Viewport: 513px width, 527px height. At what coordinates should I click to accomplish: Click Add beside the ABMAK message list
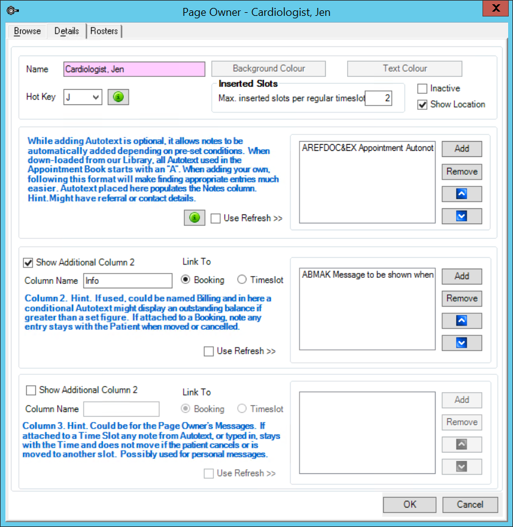click(462, 276)
